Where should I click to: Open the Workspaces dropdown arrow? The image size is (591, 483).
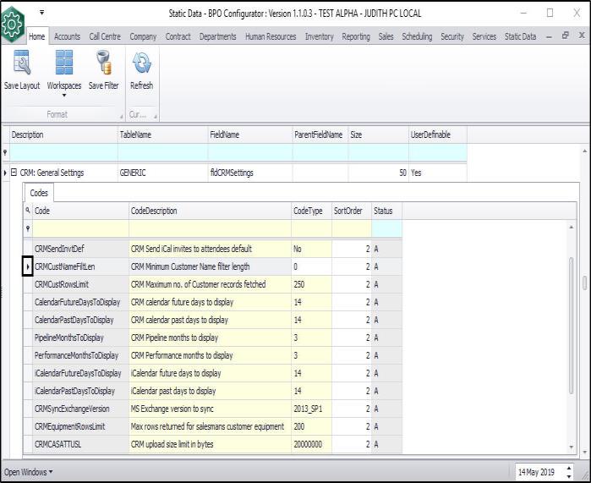[63, 95]
